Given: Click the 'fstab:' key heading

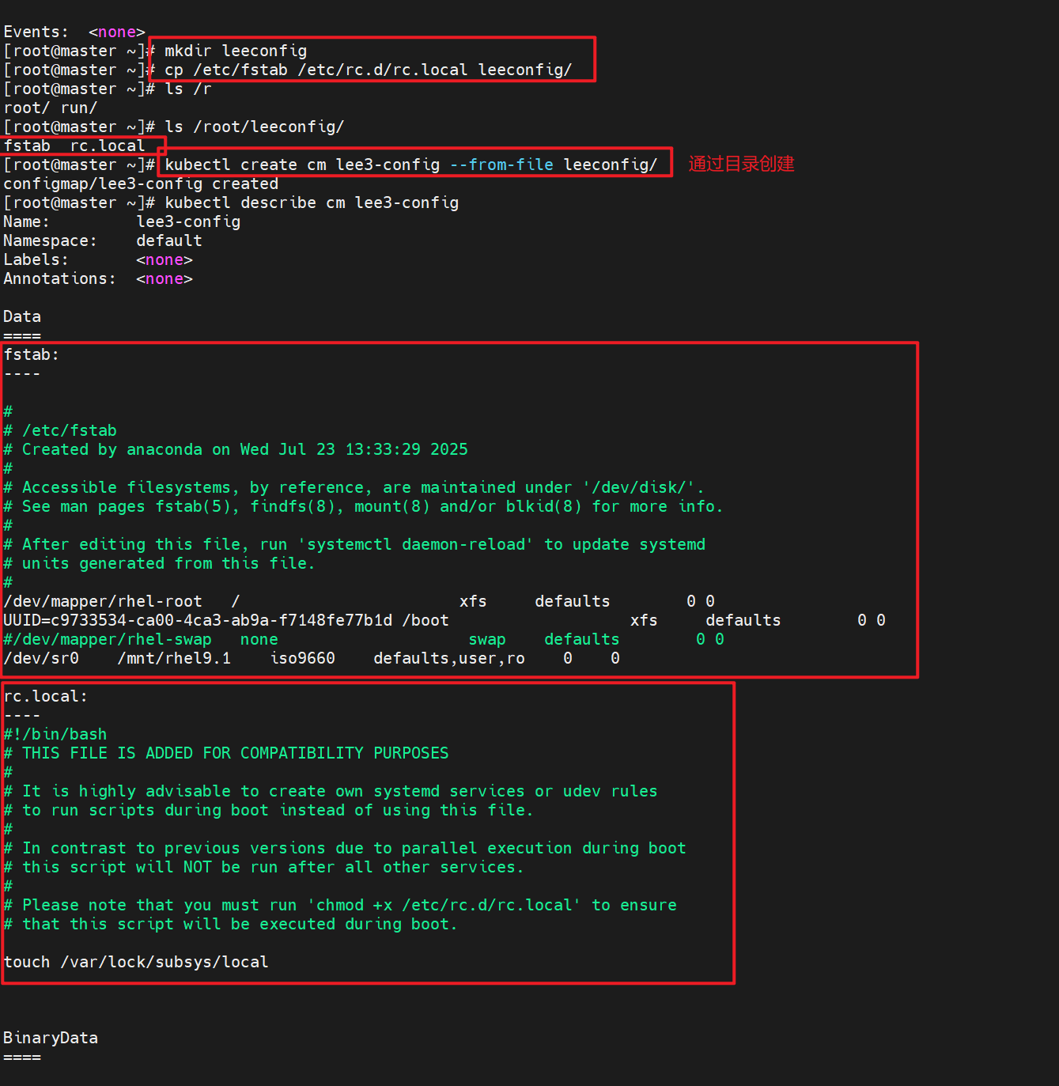Looking at the screenshot, I should (x=32, y=354).
